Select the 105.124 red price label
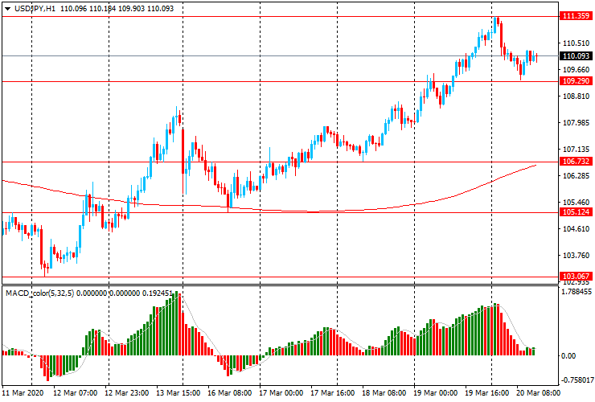 576,211
